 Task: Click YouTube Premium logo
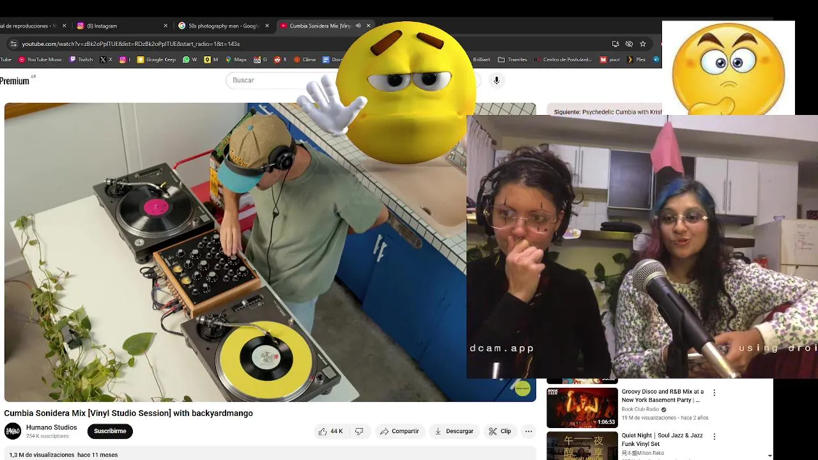click(x=16, y=80)
